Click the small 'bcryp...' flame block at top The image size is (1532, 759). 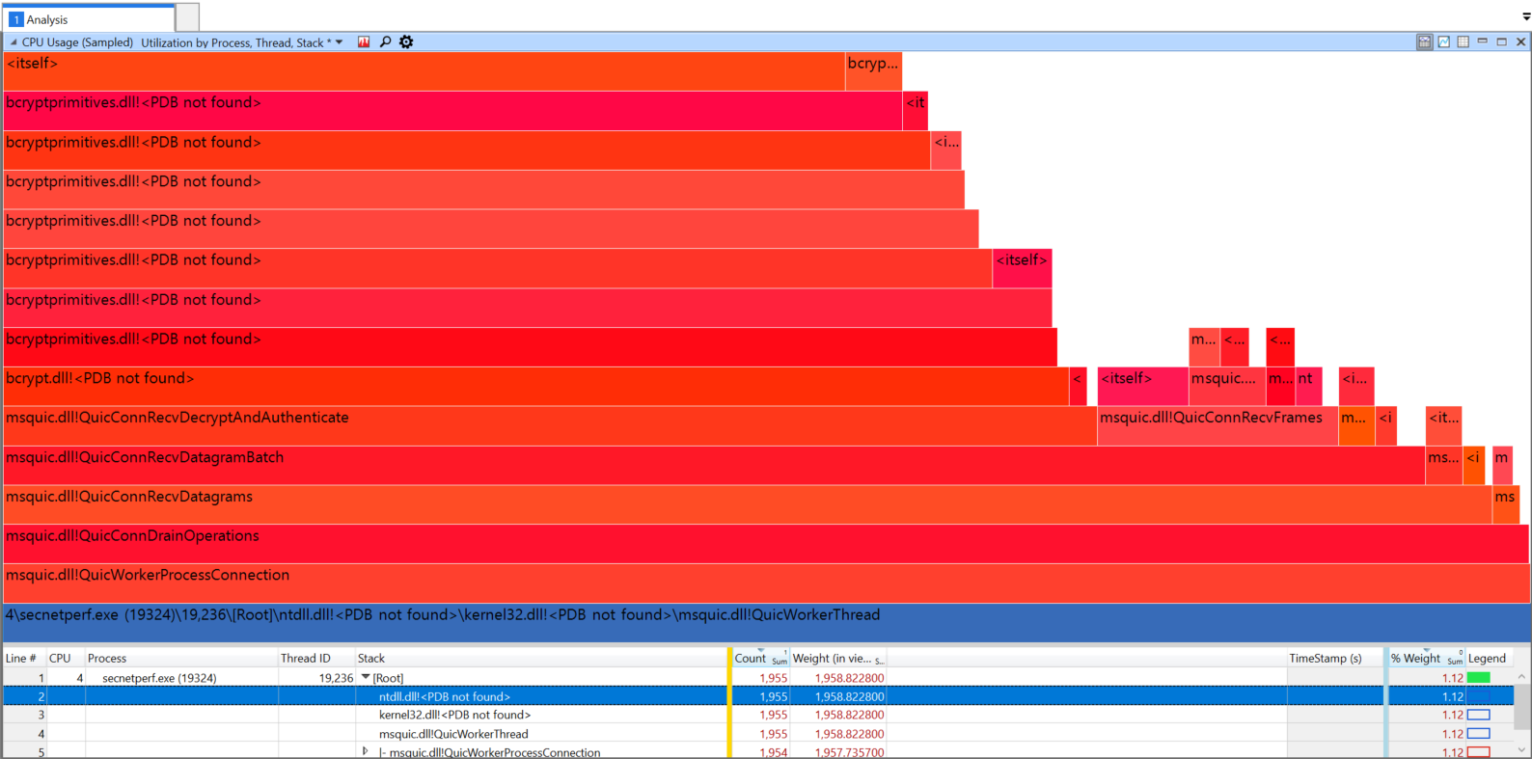tap(873, 71)
